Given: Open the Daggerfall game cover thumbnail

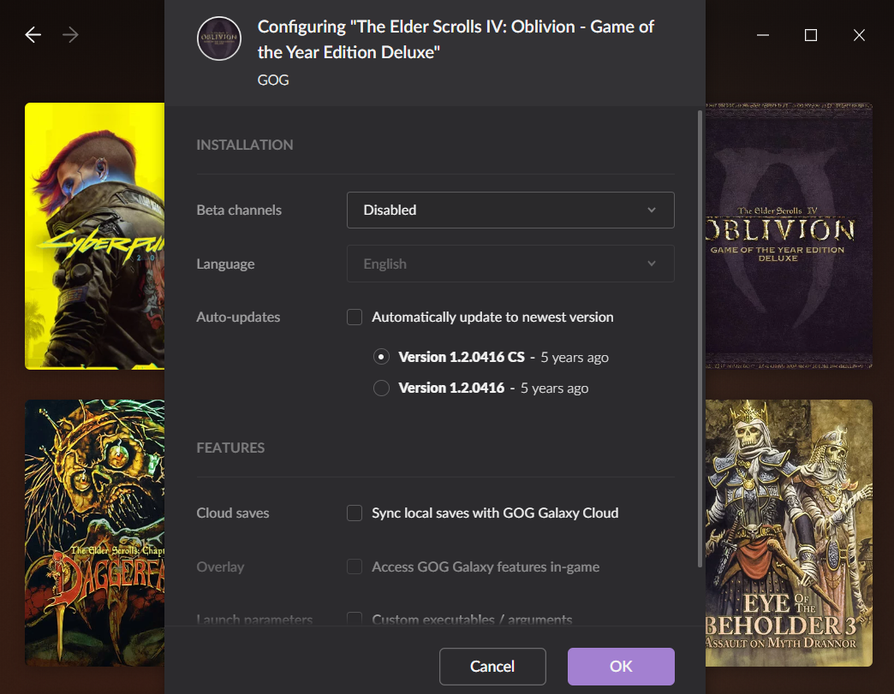Looking at the screenshot, I should pos(95,533).
